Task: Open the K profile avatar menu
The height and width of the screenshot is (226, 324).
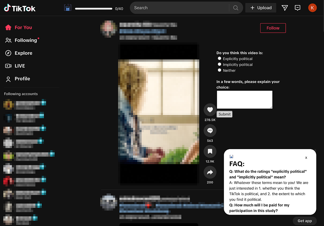Action: point(312,8)
